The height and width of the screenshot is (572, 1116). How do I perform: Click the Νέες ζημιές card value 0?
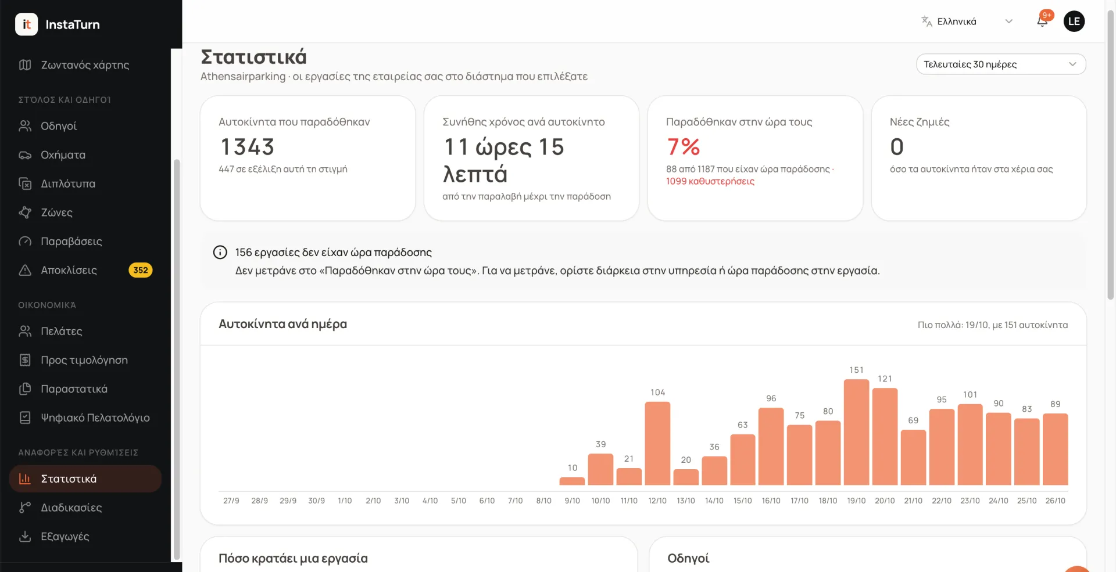coord(897,147)
